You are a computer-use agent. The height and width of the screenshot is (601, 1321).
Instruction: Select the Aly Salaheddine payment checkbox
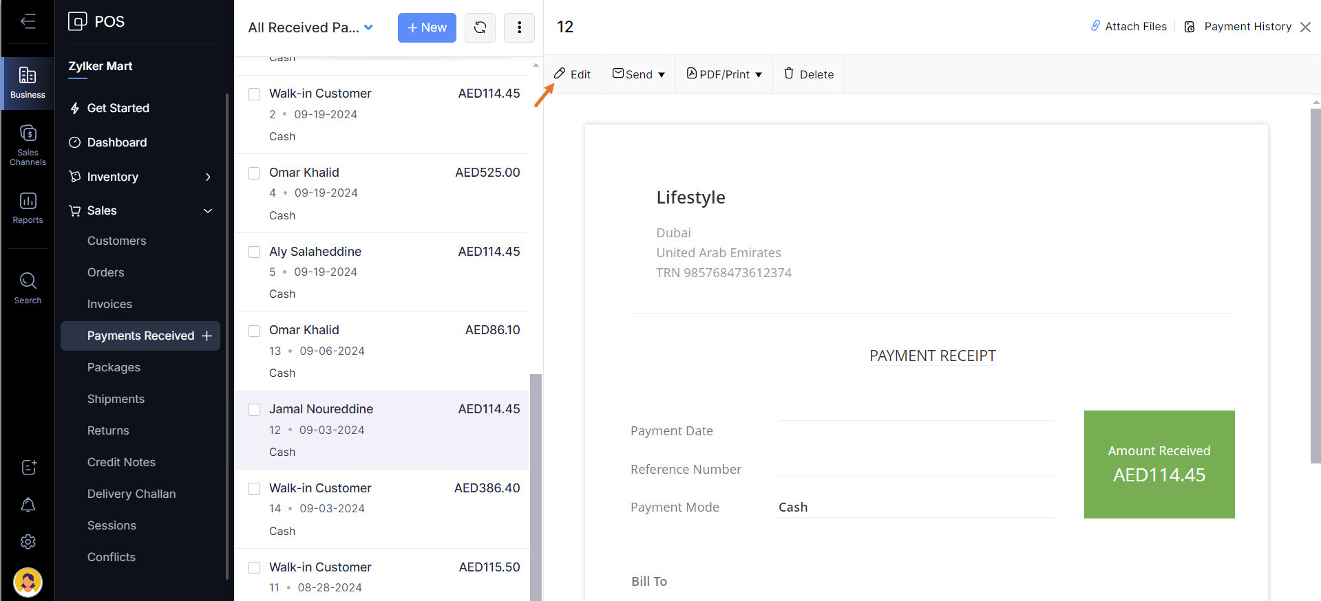[254, 252]
